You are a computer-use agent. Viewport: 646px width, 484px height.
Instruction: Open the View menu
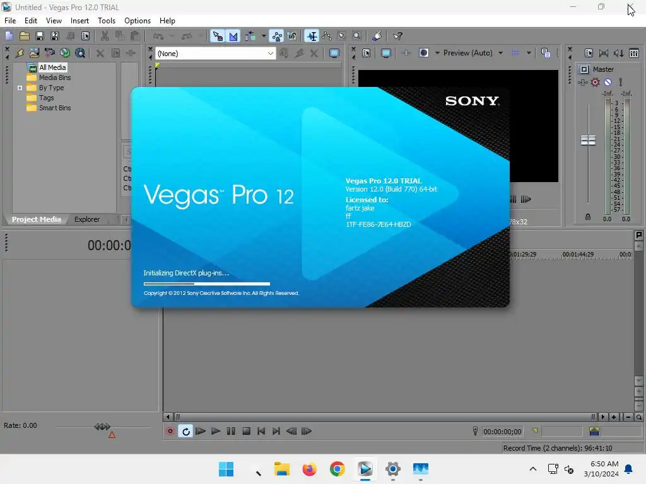pyautogui.click(x=54, y=21)
